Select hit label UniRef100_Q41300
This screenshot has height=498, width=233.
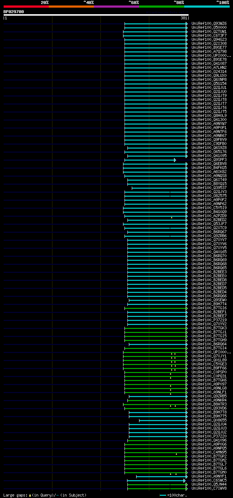coord(209,119)
